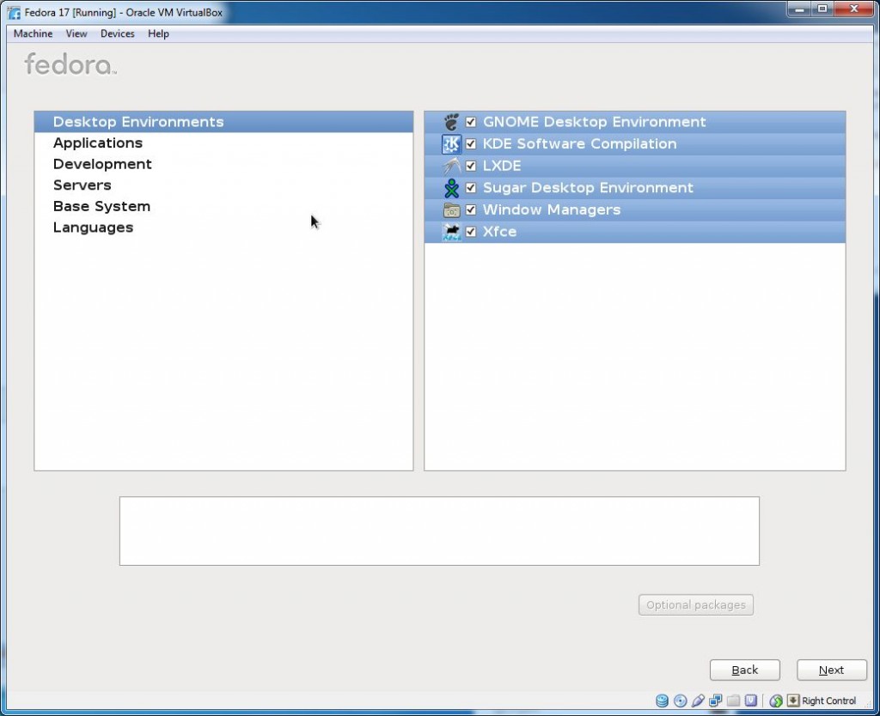The image size is (880, 716).
Task: Click the Sugar figure icon
Action: click(x=451, y=188)
